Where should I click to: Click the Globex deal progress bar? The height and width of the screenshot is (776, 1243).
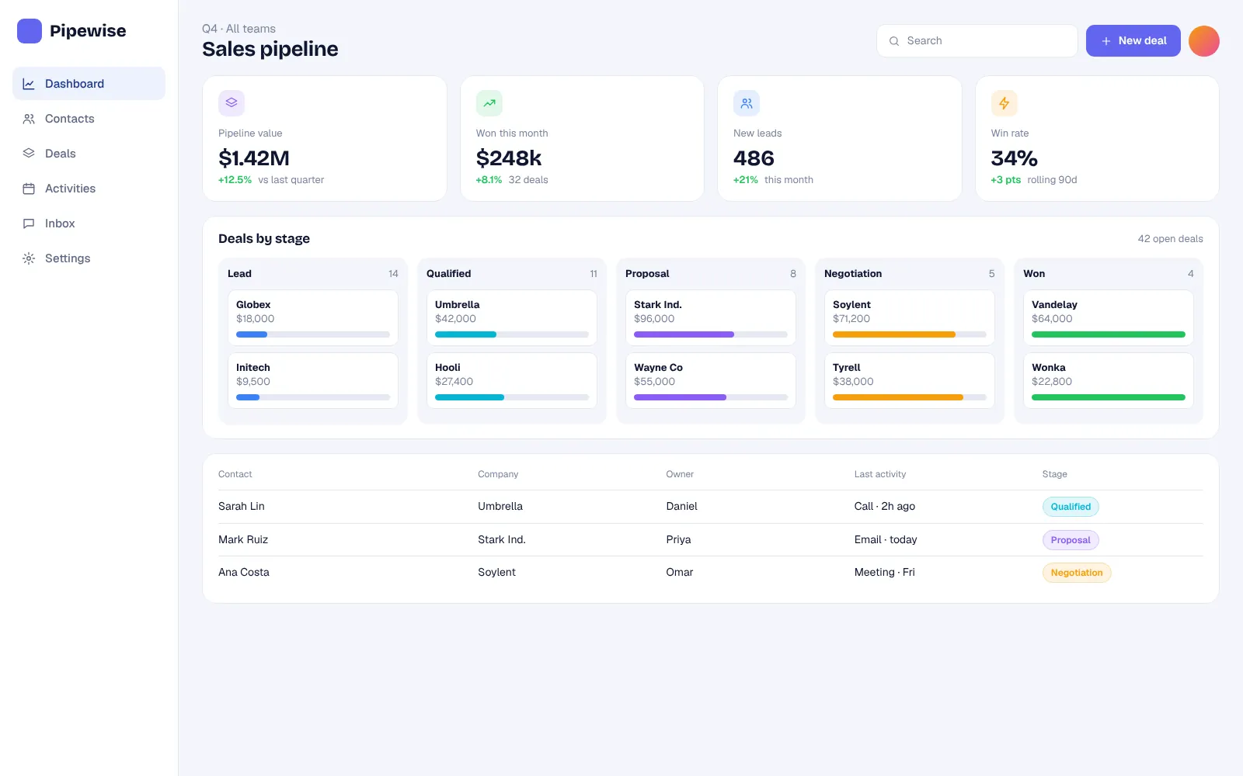(313, 334)
